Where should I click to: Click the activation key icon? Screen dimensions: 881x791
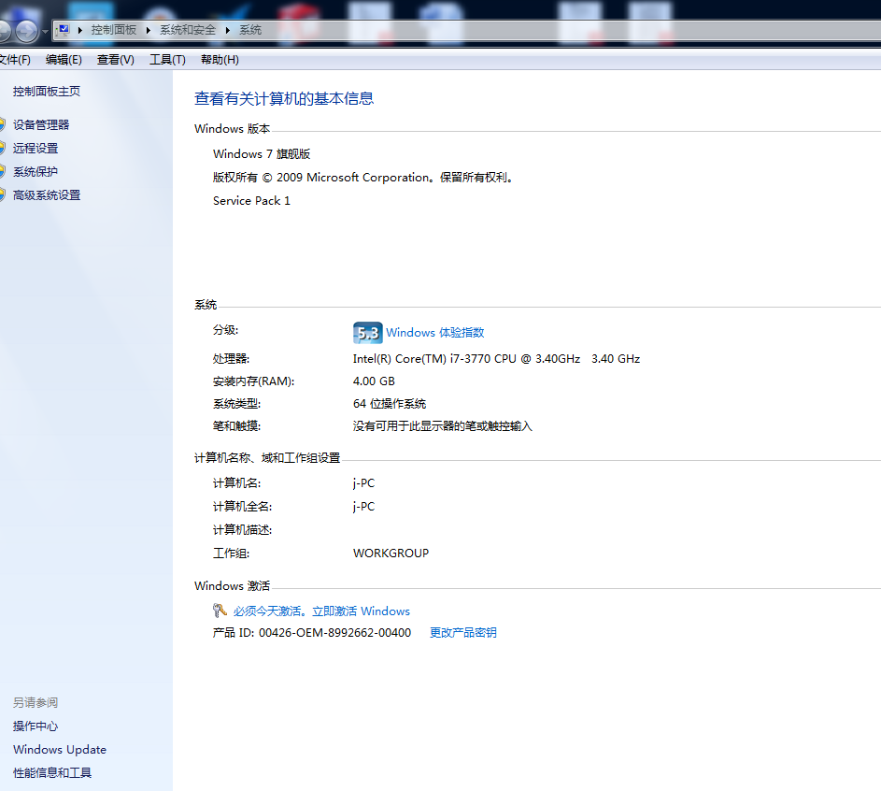coord(220,611)
